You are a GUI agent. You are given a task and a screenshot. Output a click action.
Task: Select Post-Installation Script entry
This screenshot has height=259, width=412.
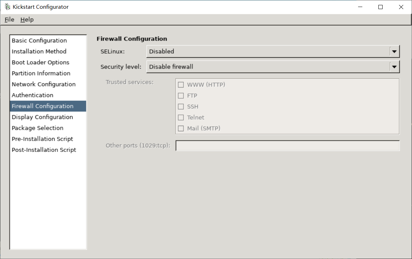tap(48, 150)
